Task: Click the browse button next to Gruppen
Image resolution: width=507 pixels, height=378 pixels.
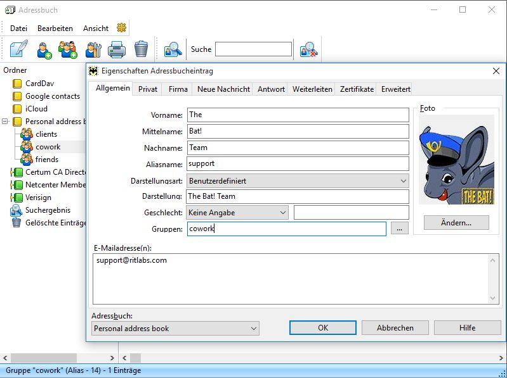Action: (x=399, y=229)
